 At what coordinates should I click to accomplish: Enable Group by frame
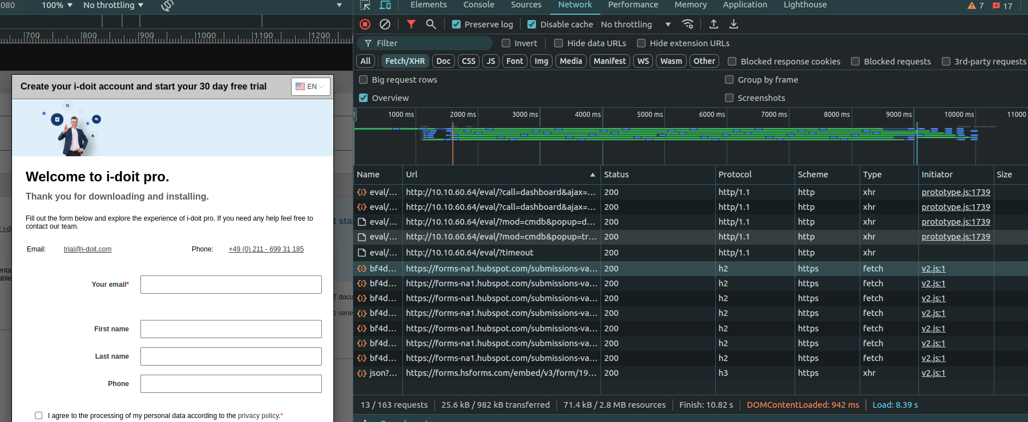click(729, 80)
